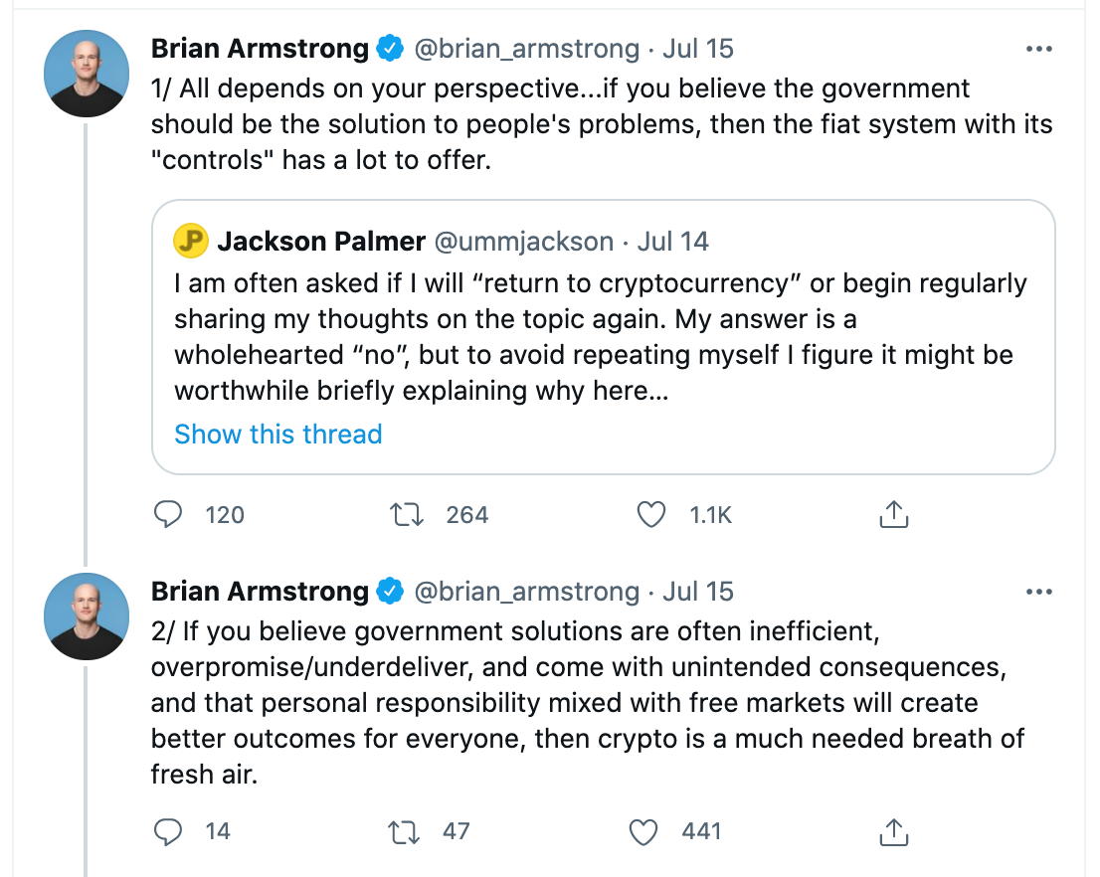Open Jackson Palmer's profile name in quote

(x=321, y=241)
